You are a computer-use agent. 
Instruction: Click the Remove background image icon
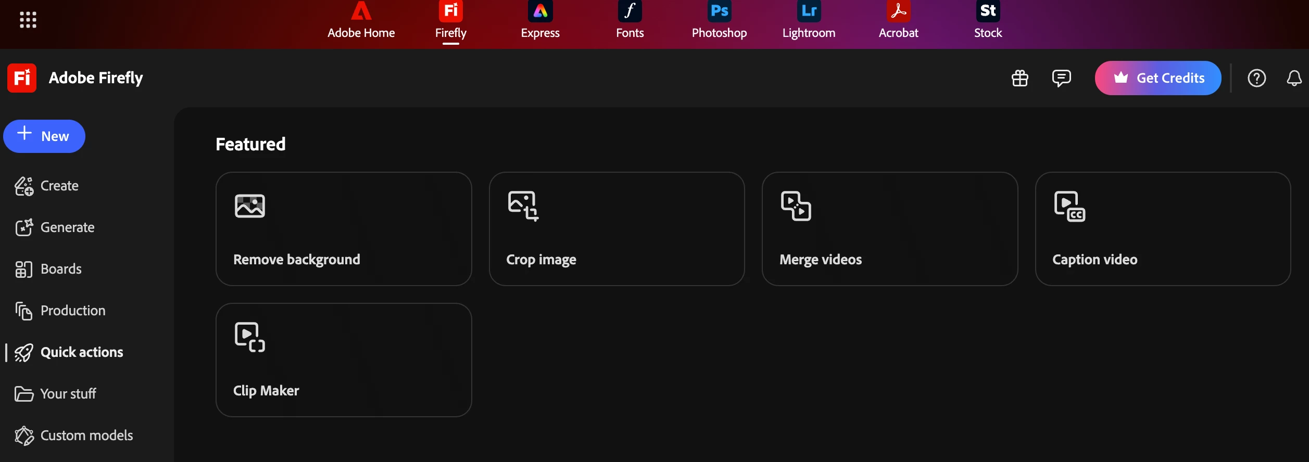[x=250, y=206]
